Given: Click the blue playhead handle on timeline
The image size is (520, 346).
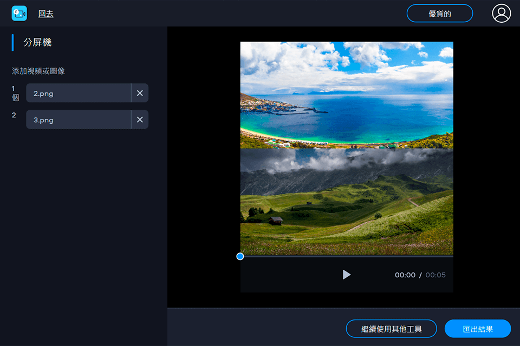Looking at the screenshot, I should tap(240, 256).
